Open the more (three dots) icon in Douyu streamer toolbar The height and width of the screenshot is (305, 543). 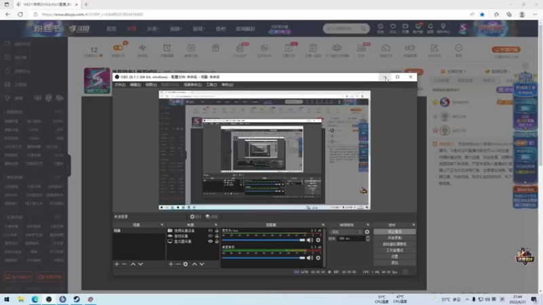click(459, 49)
